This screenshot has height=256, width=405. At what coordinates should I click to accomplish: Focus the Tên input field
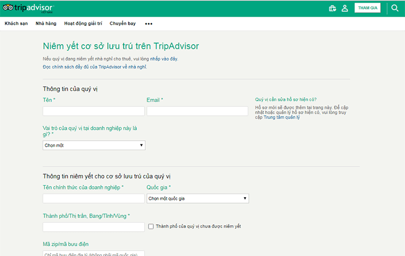[93, 111]
